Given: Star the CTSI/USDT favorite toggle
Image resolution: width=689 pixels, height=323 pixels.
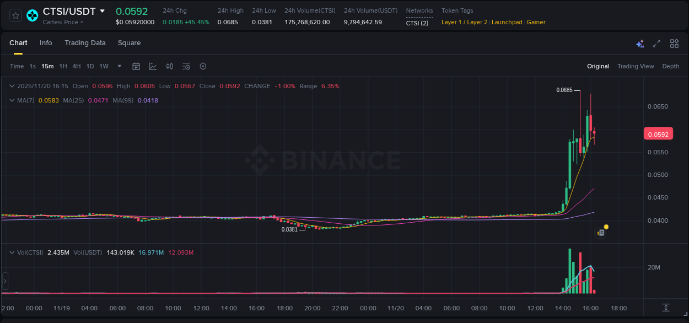Looking at the screenshot, I should [x=15, y=15].
